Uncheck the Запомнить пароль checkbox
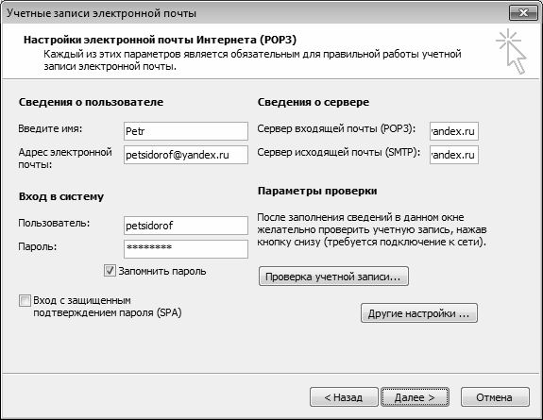Viewport: 543px width, 420px height. (110, 271)
